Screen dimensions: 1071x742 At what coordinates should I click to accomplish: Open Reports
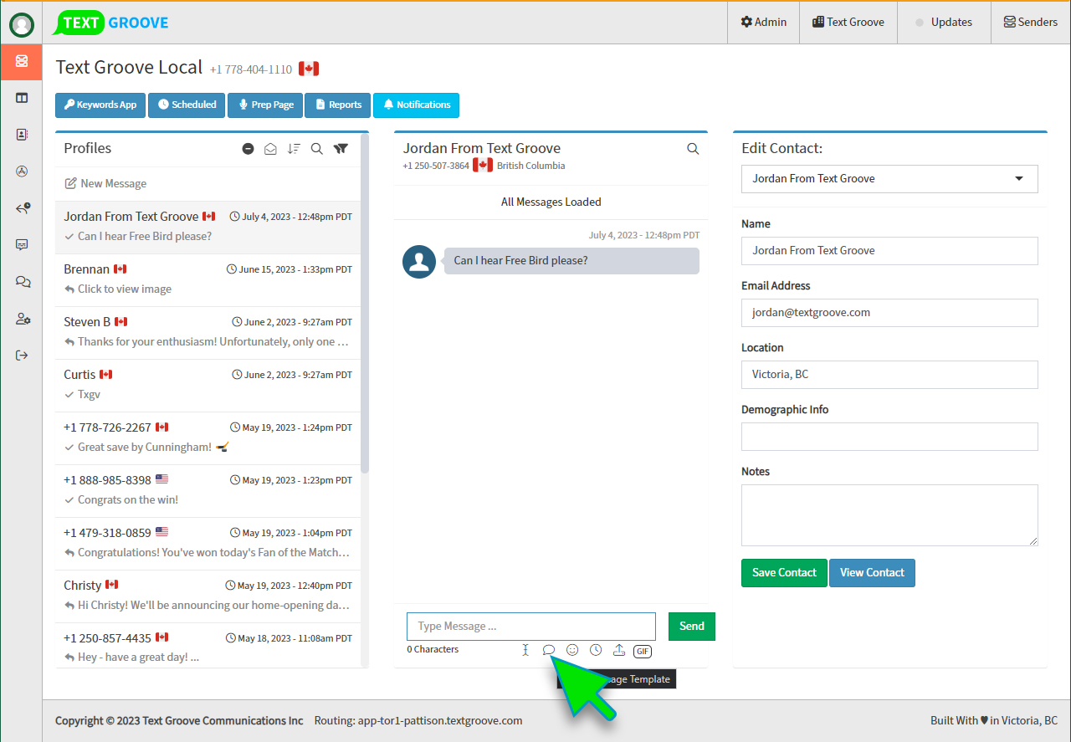pos(338,105)
